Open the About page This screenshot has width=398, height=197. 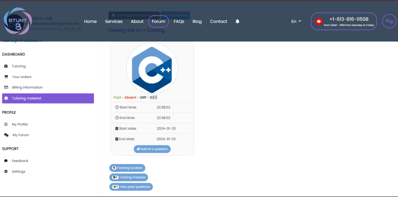click(137, 22)
